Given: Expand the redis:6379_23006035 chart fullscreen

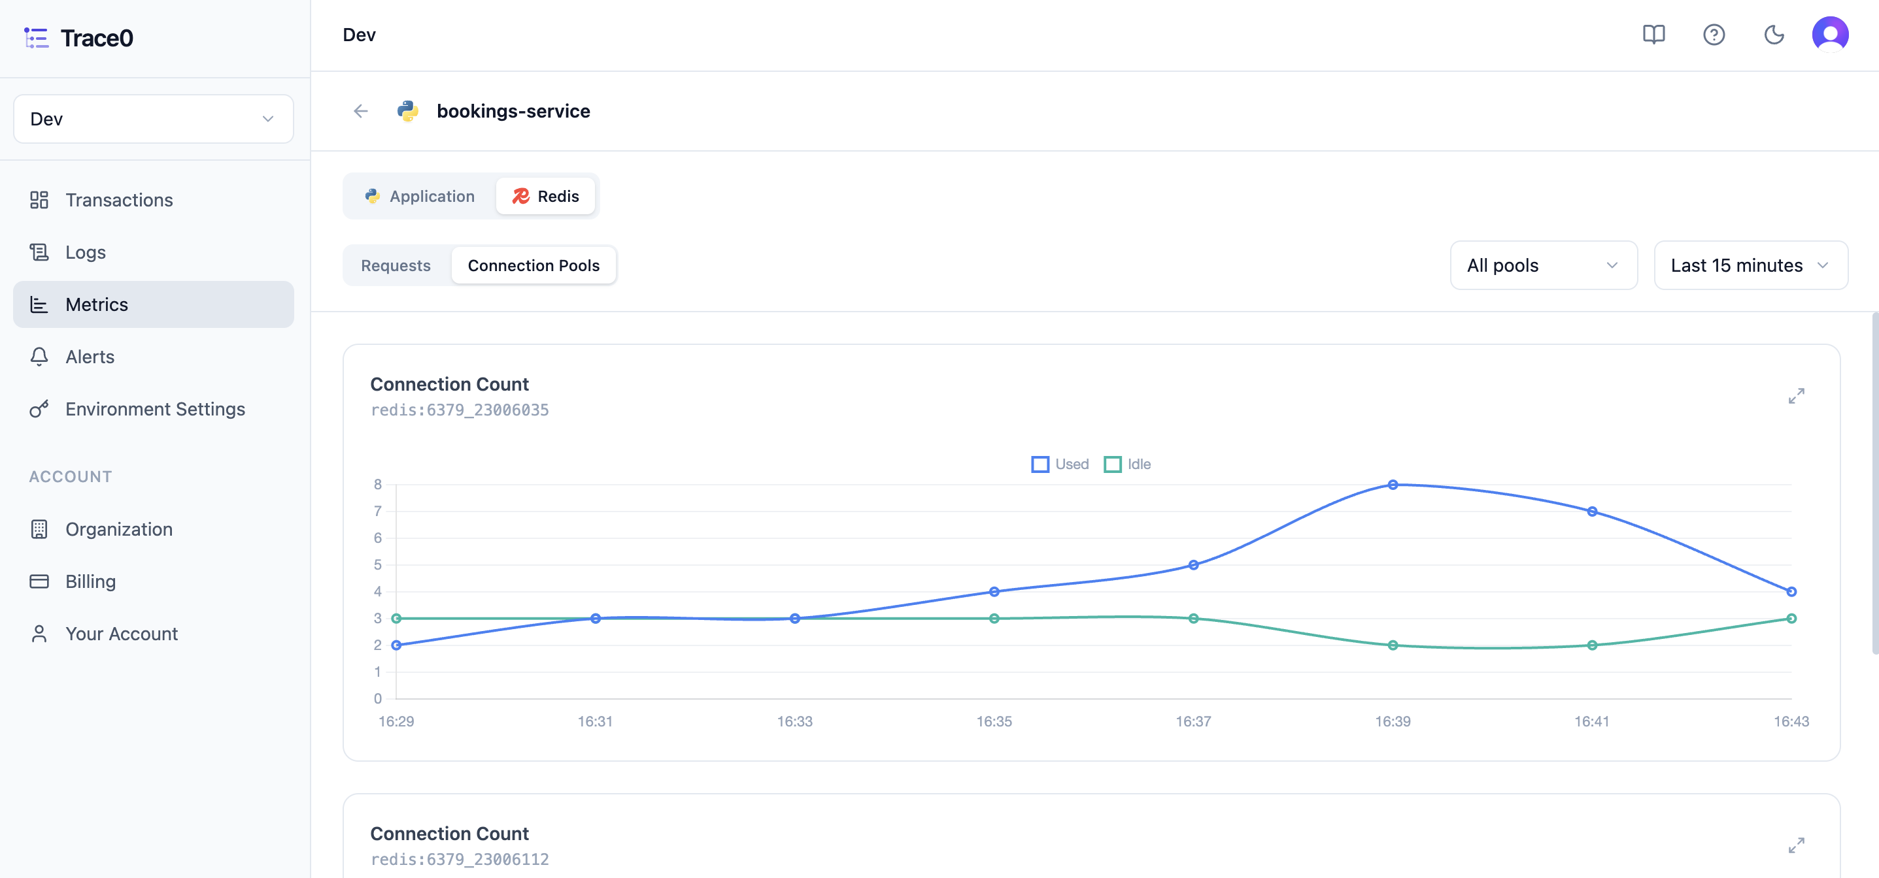Looking at the screenshot, I should pos(1796,396).
